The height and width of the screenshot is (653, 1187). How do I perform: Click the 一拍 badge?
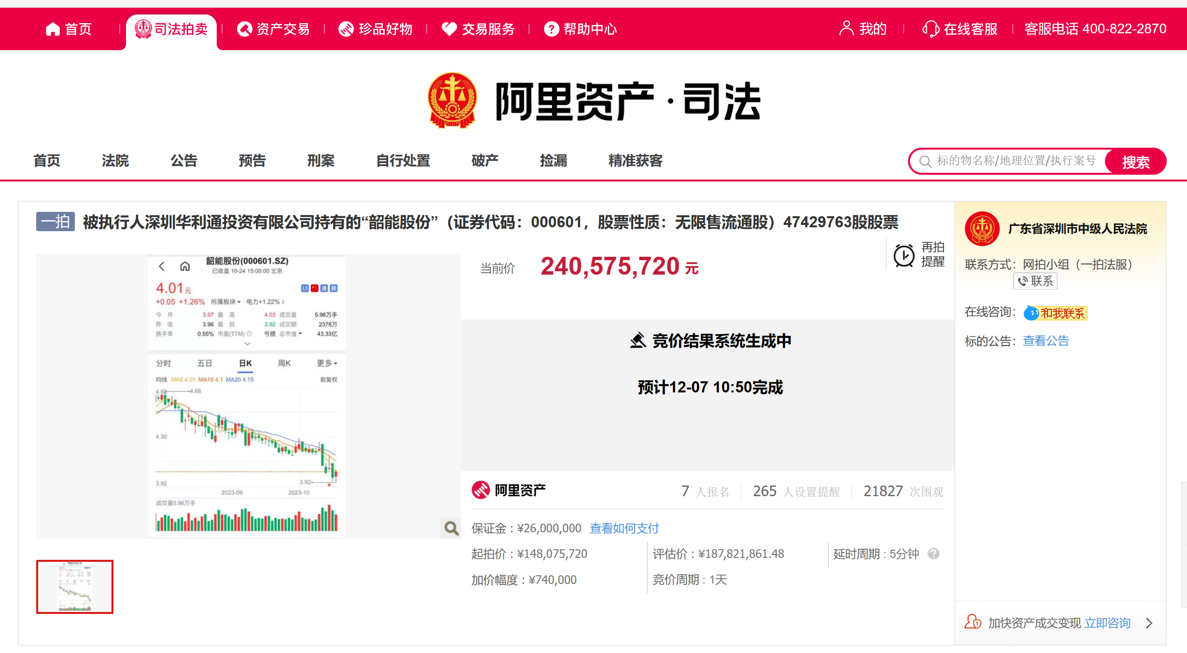coord(56,222)
